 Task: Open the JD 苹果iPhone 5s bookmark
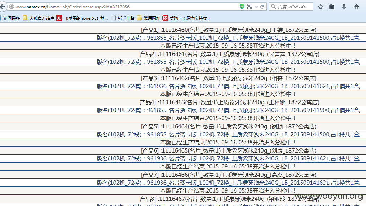(x=82, y=18)
